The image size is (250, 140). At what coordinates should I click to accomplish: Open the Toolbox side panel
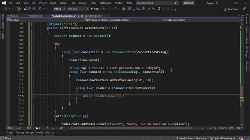(x=3, y=35)
